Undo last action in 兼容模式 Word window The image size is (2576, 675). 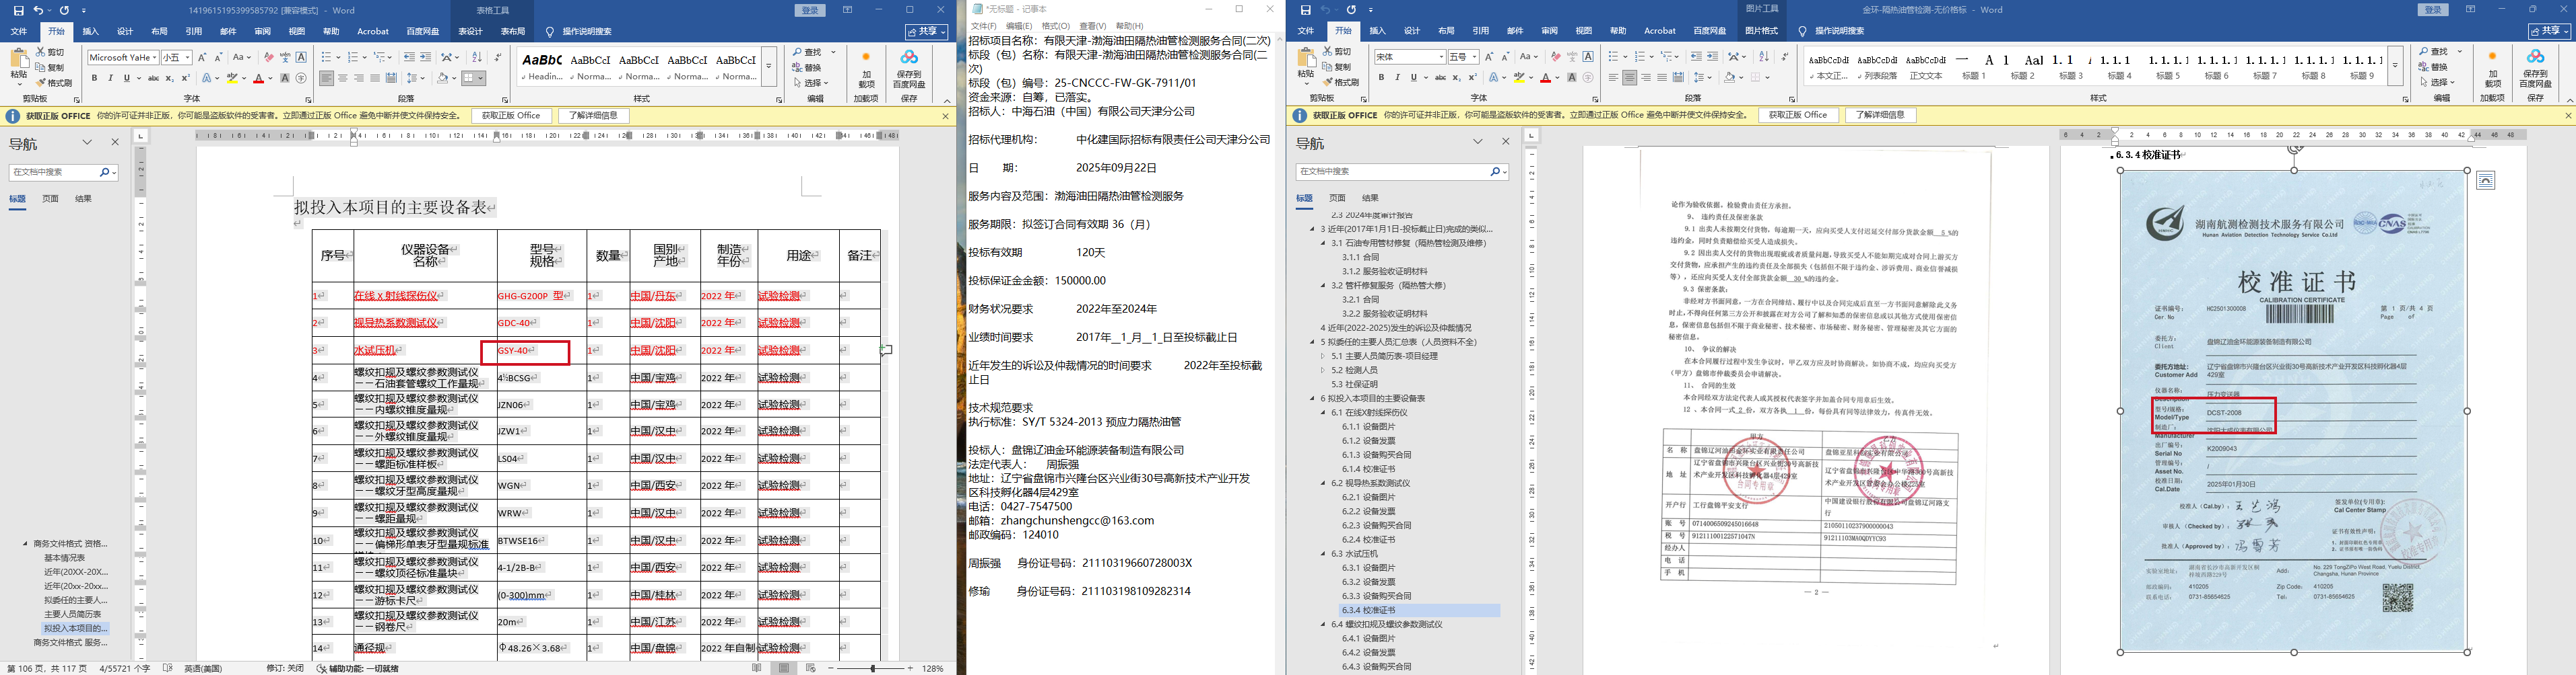click(39, 10)
